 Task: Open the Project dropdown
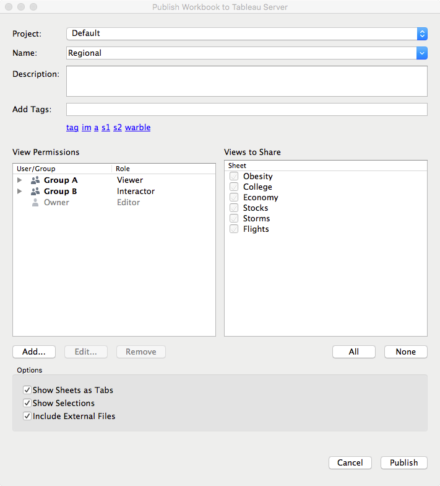[x=422, y=33]
